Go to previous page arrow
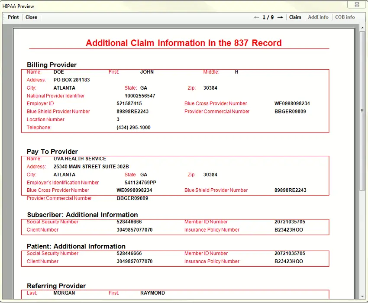 coord(257,17)
